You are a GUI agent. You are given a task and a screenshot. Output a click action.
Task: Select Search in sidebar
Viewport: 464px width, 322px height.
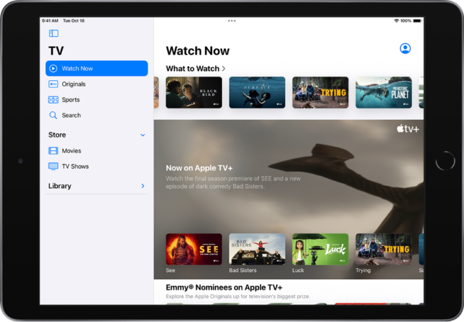97,115
